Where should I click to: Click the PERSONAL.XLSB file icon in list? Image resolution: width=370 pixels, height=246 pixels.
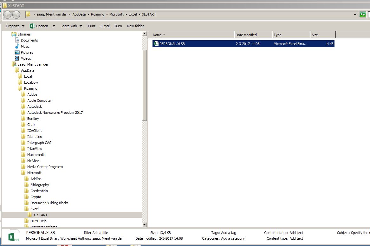pos(156,44)
